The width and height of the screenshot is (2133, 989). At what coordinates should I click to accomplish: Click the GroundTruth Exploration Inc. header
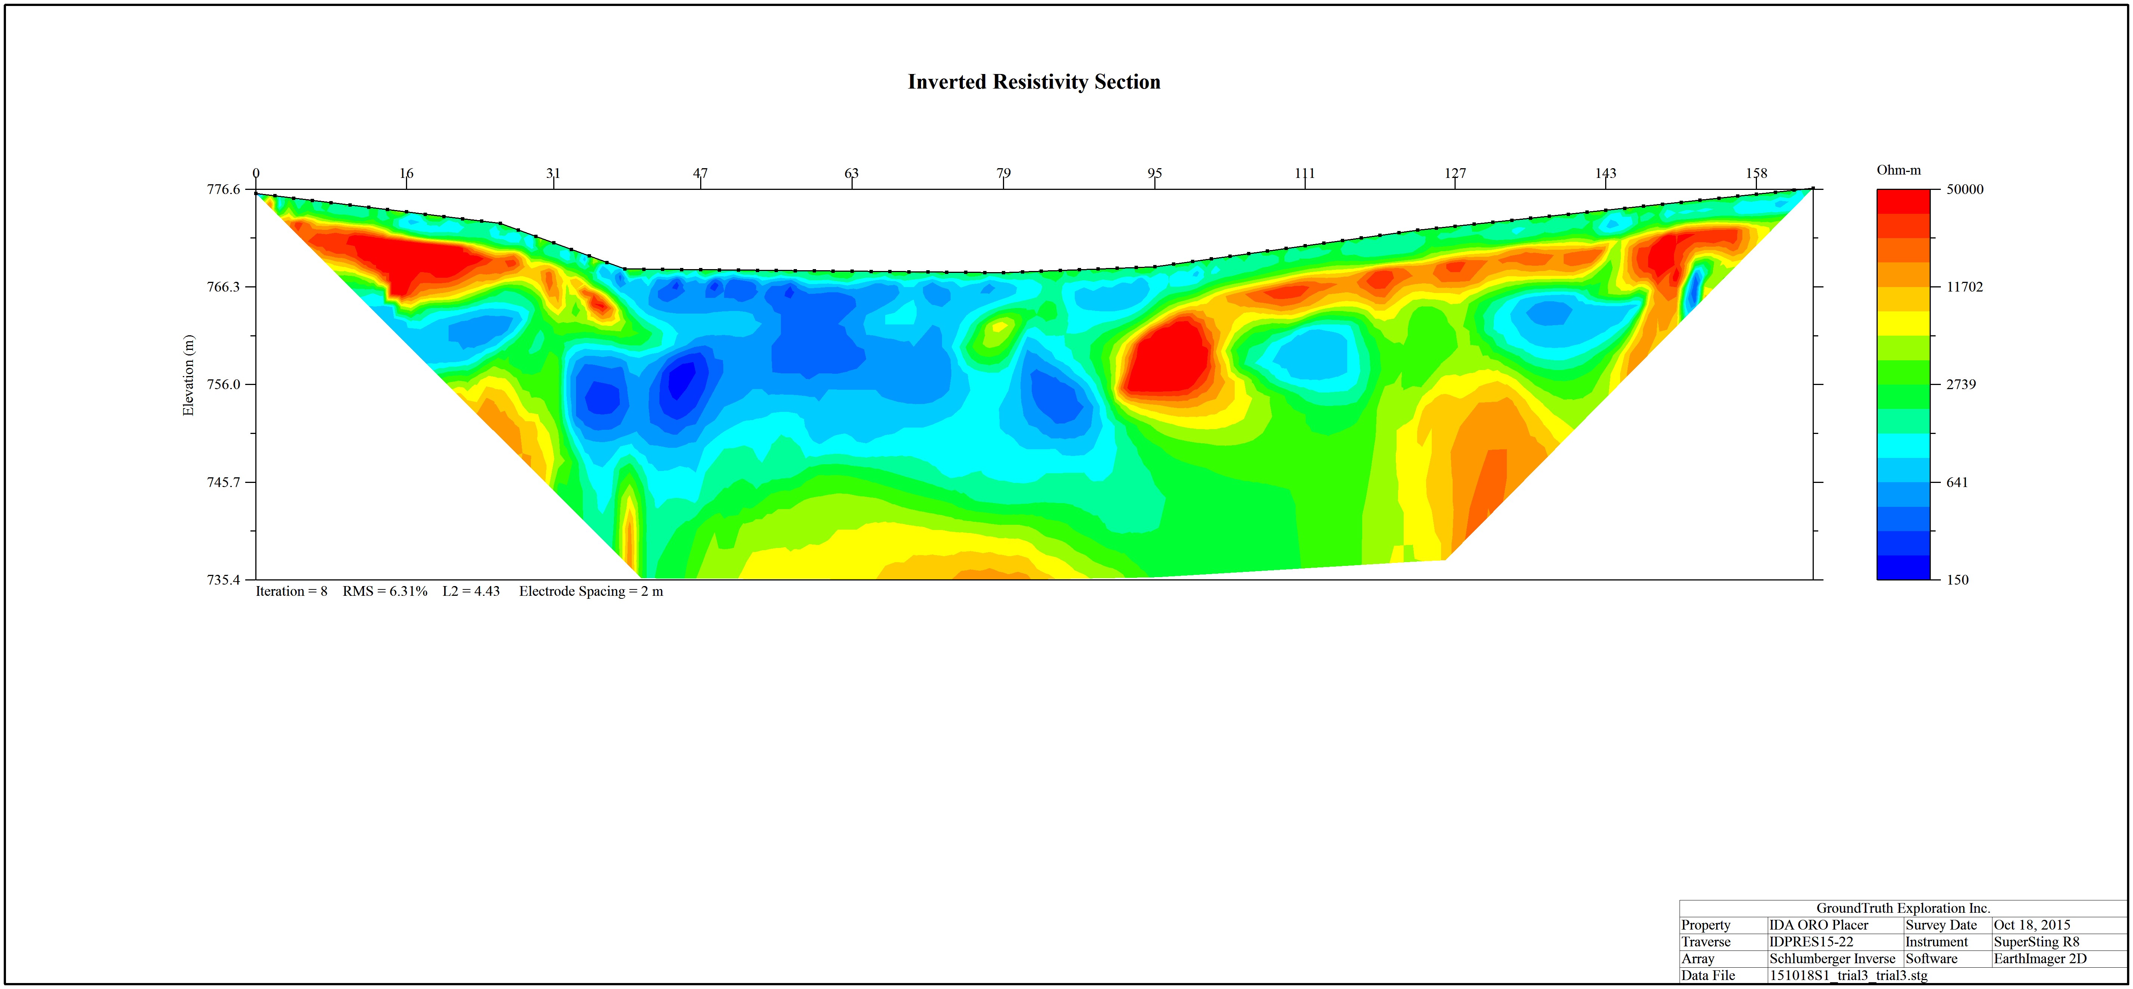(x=1903, y=908)
